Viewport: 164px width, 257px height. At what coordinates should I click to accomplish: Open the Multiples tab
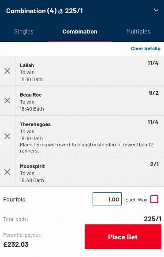138,31
